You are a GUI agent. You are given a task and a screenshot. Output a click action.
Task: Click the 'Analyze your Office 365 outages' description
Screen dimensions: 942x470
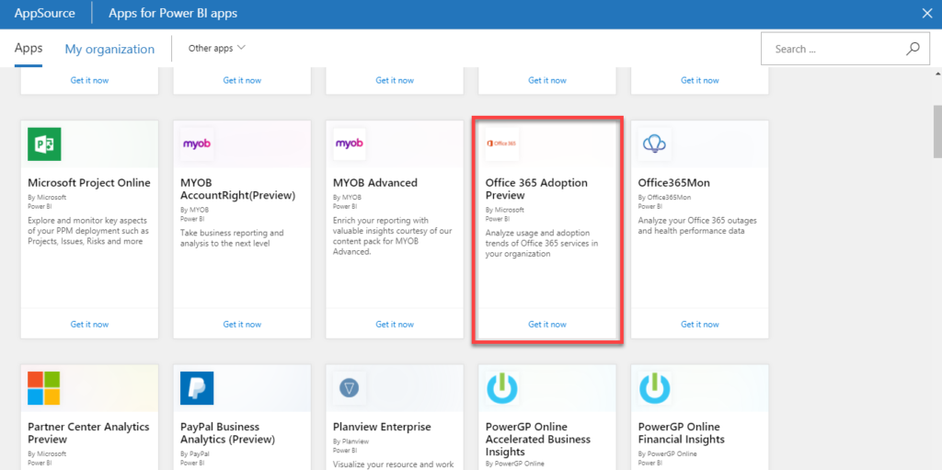click(x=697, y=225)
